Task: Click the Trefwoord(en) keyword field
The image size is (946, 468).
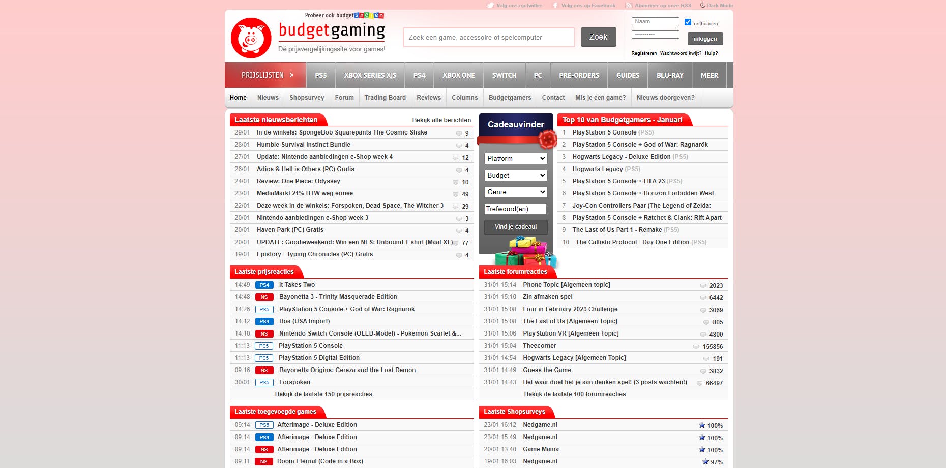Action: point(516,209)
